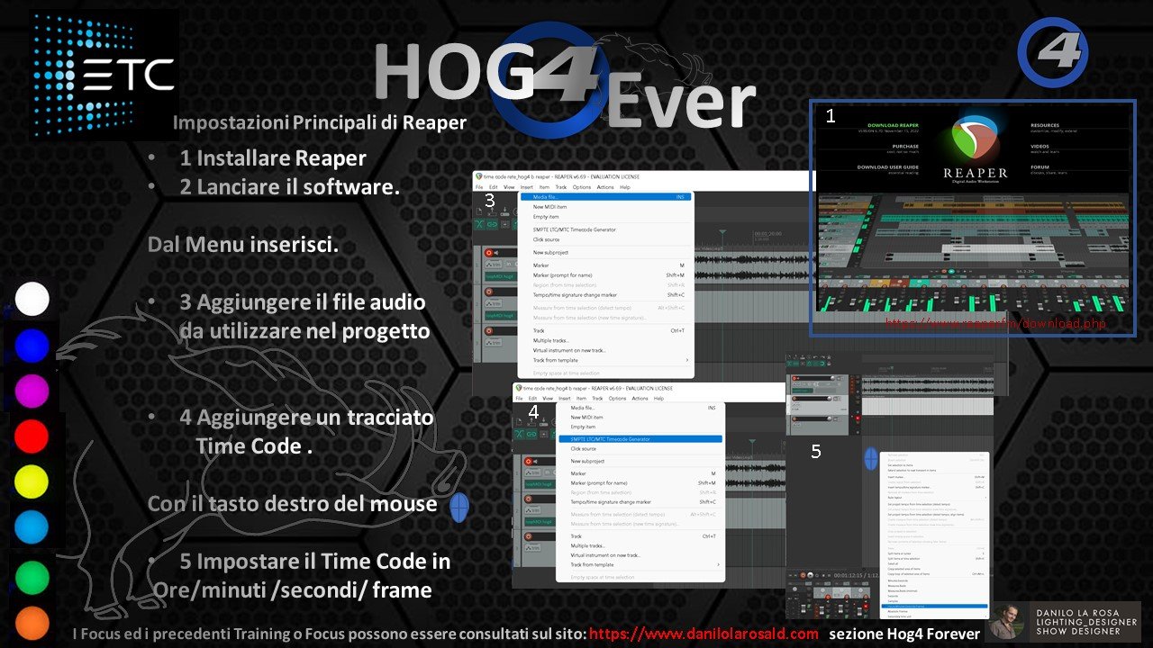Screen dimensions: 1153x648
Task: Click trim button on track 1, upper REAPER window
Action: [x=493, y=265]
